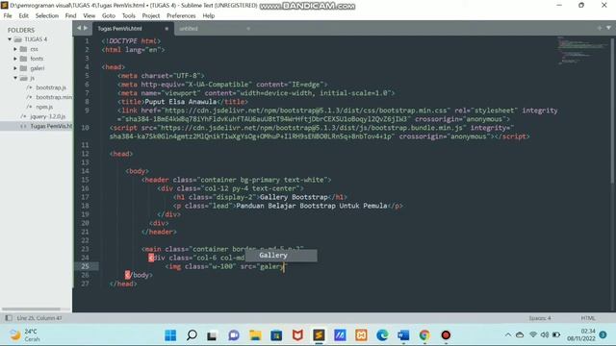This screenshot has height=346, width=616.
Task: Open jquery-3.2.0.js in the sidebar
Action: [x=47, y=116]
